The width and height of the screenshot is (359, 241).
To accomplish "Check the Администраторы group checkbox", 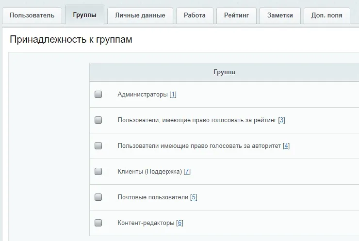I will coord(98,94).
